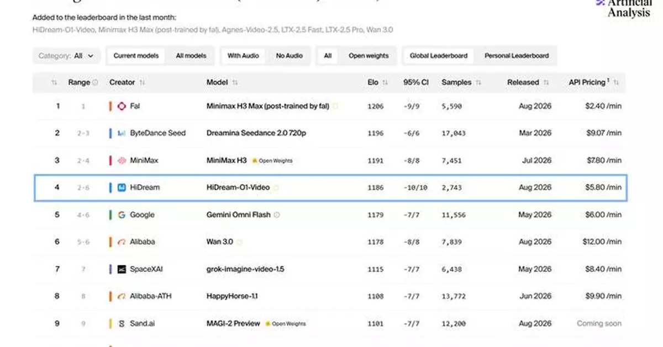Sort by Released column
The width and height of the screenshot is (663, 347).
tap(546, 82)
